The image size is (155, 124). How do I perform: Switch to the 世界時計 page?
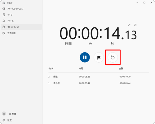(x=21, y=33)
